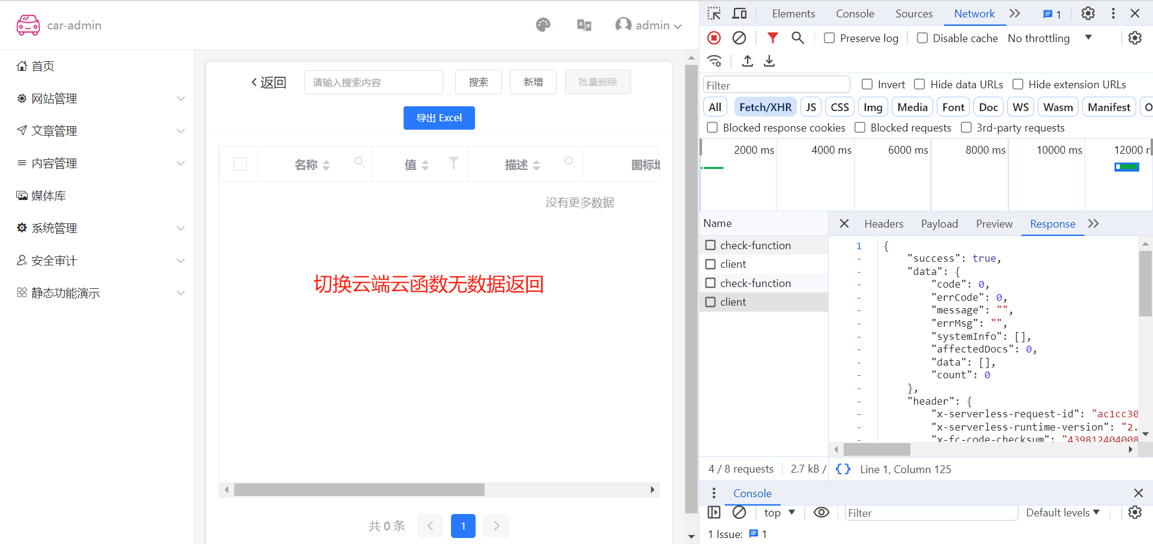Open the Console tab in DevTools
Image resolution: width=1153 pixels, height=544 pixels.
(855, 13)
